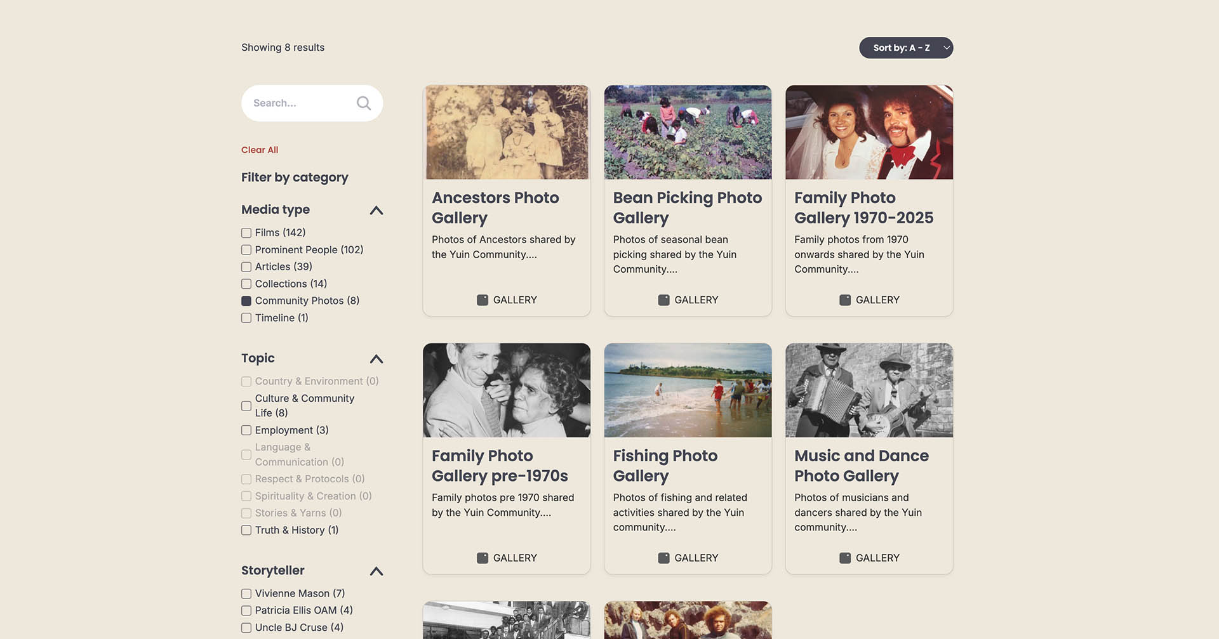The height and width of the screenshot is (639, 1219).
Task: Click gallery icon on Family Photo 1970-2025 card
Action: [845, 300]
